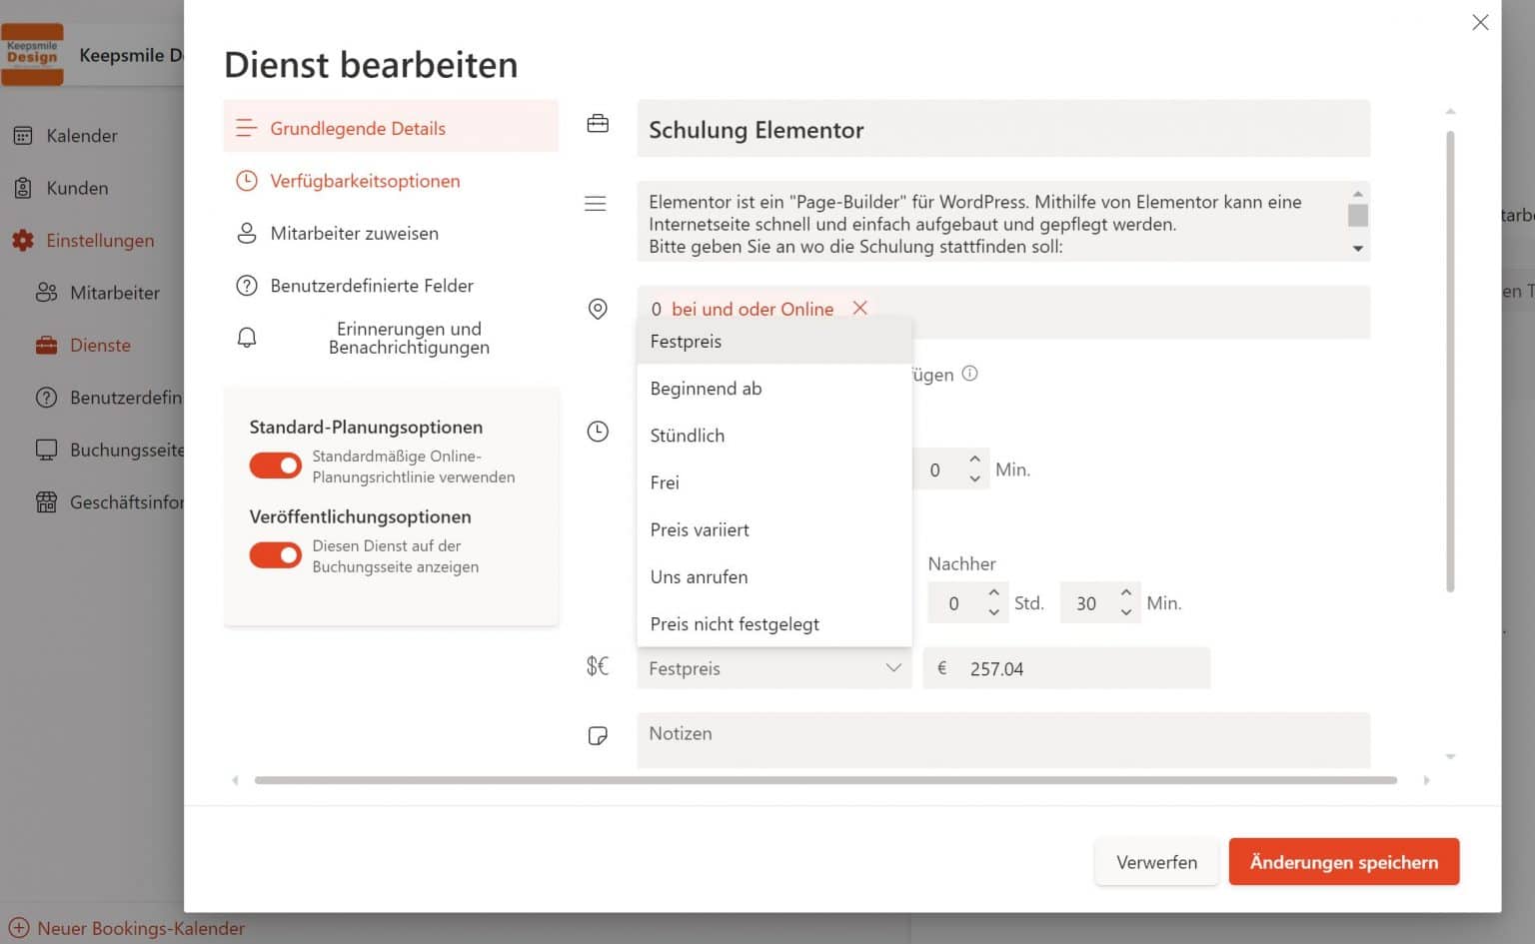Choose Stündlich price option
Viewport: 1535px width, 944px height.
774,436
